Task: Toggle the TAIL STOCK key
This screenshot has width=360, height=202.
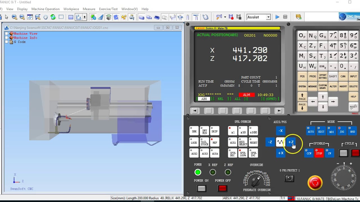Action: point(204,142)
